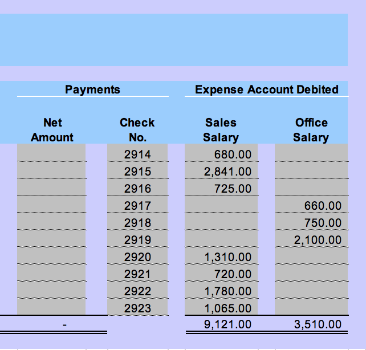366x350 pixels.
Task: Select check number cell 2914
Action: [137, 152]
